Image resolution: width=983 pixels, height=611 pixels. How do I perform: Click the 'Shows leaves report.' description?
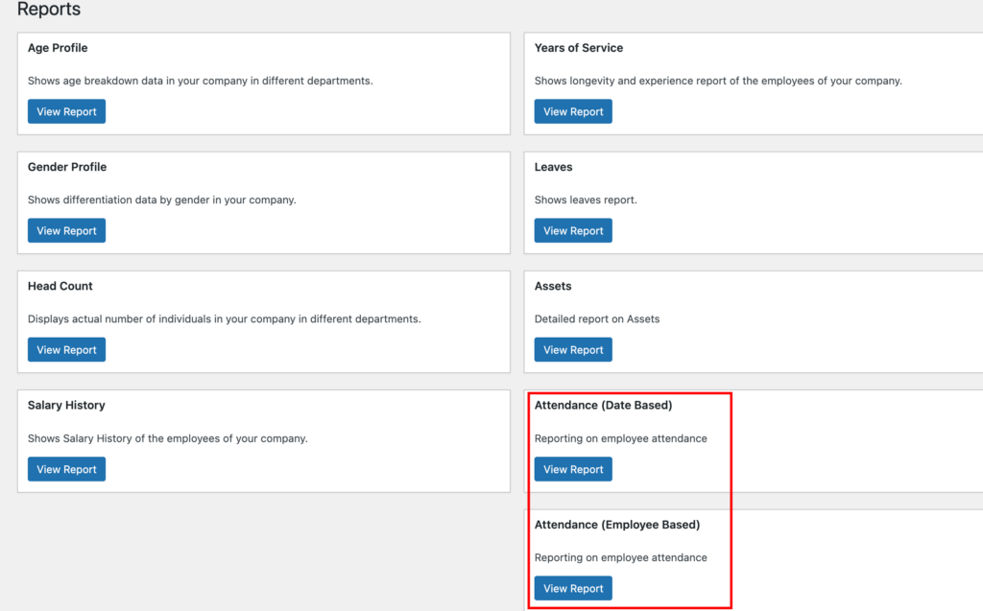click(586, 200)
